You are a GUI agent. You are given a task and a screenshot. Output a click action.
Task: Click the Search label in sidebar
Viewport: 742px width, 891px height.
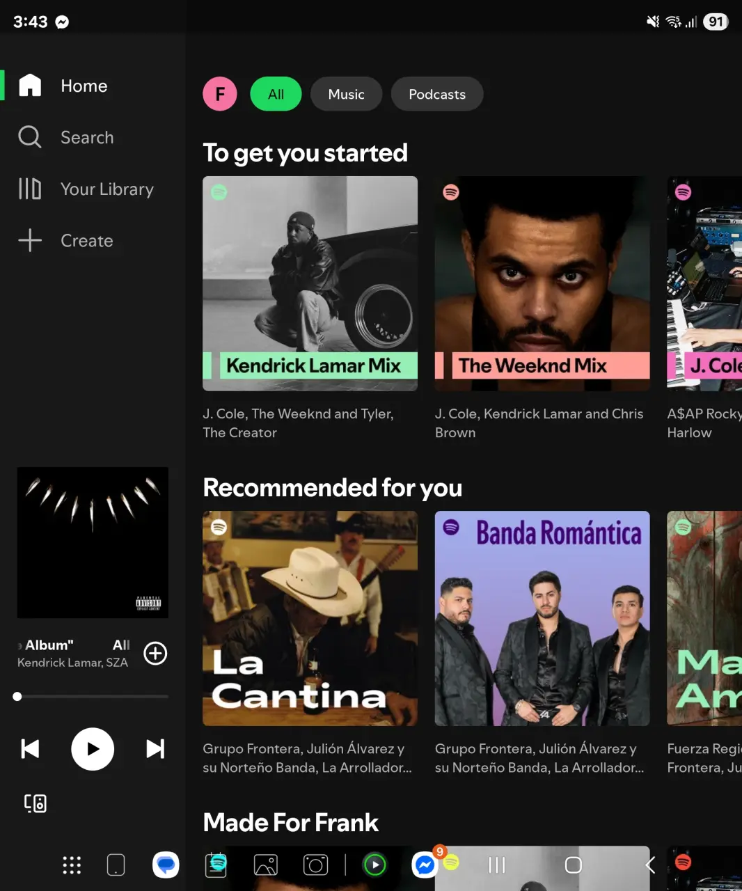pos(87,138)
